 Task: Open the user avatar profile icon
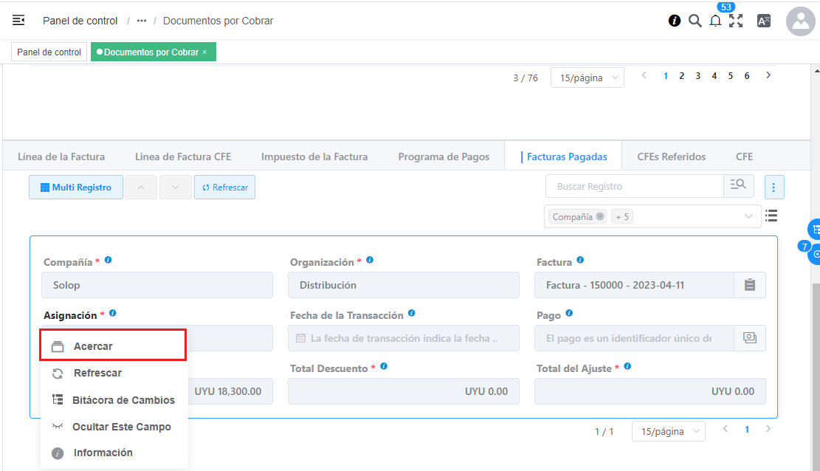tap(800, 21)
